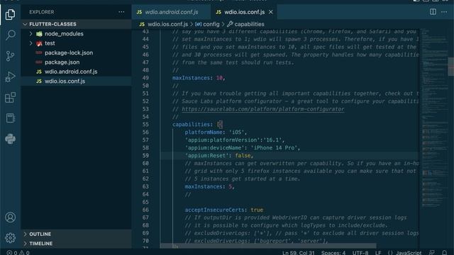Click the feedback icon in status bar
The image size is (454, 255).
432,253
